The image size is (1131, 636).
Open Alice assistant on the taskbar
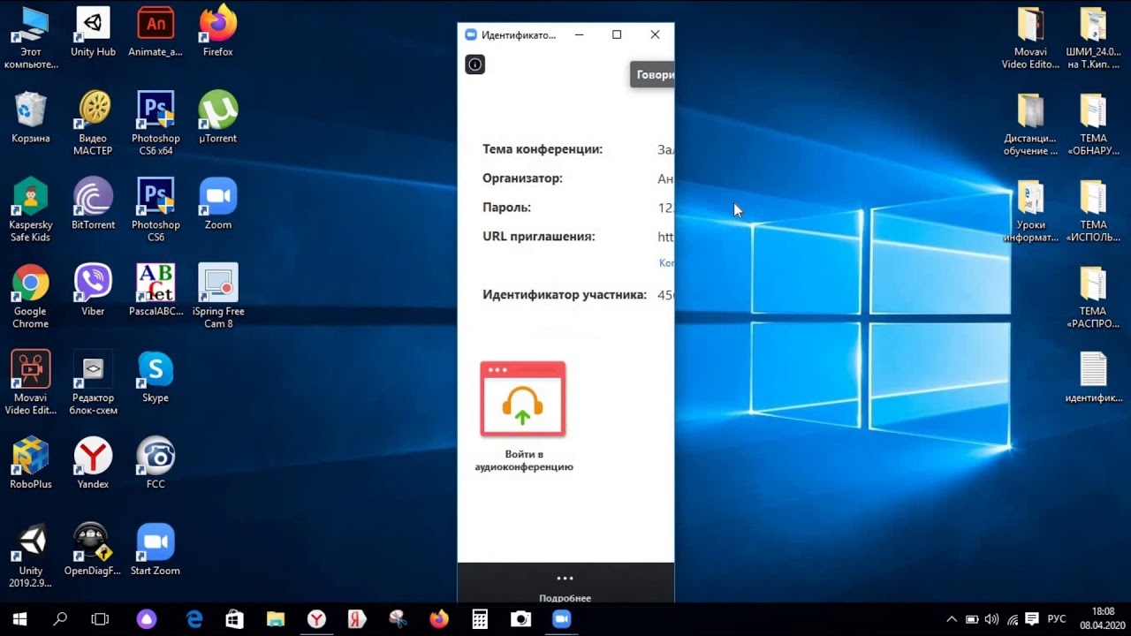[147, 619]
